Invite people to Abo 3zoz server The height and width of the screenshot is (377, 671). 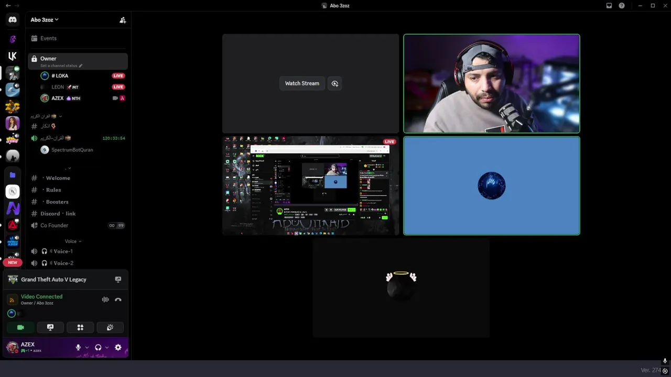[123, 20]
